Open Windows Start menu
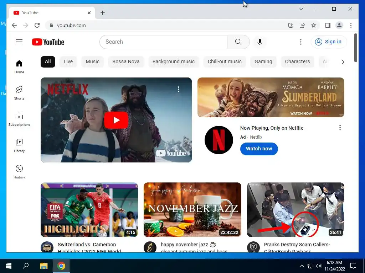This screenshot has width=365, height=273. [x=9, y=266]
